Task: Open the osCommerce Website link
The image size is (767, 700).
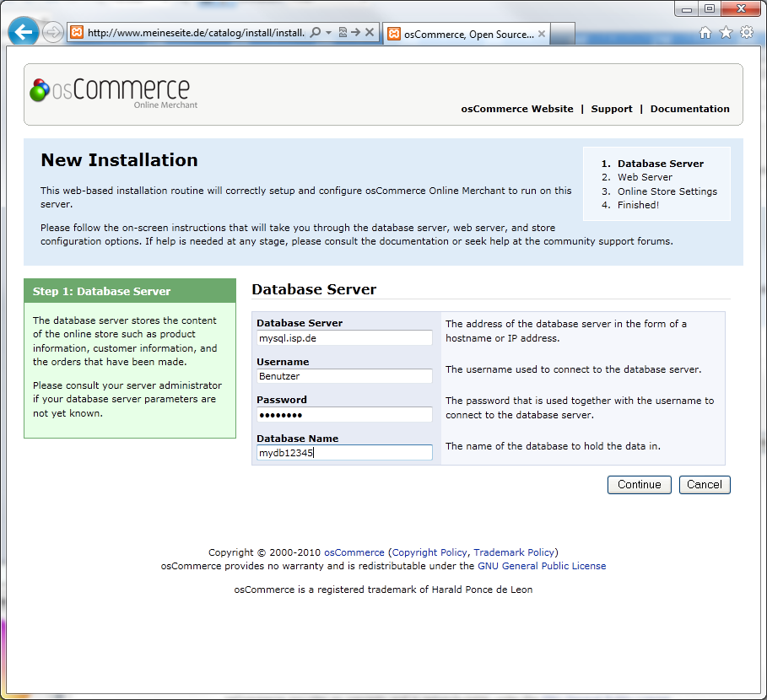Action: tap(516, 109)
